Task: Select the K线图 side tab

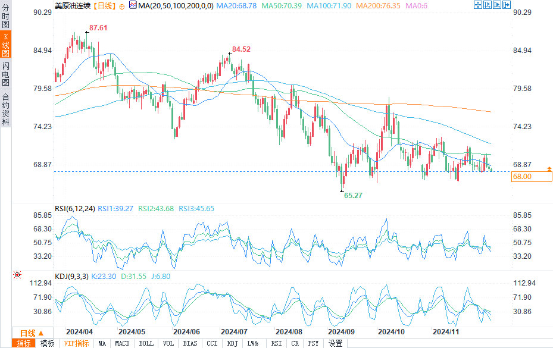Action: pos(5,45)
